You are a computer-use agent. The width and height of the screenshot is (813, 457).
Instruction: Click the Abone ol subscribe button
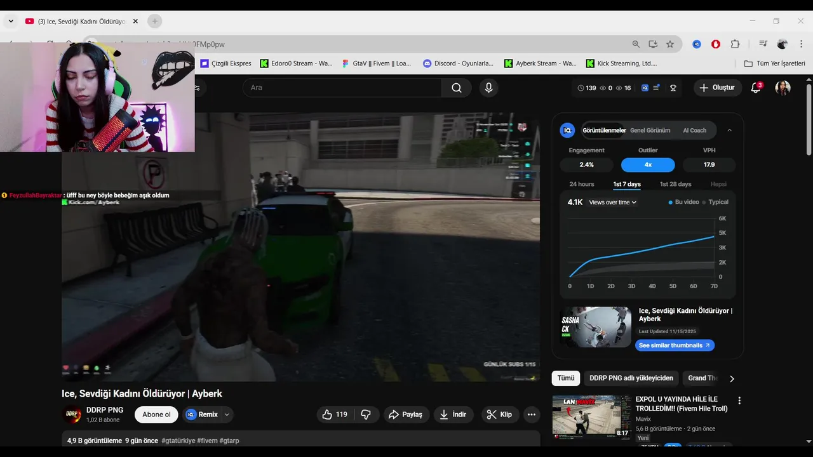pyautogui.click(x=156, y=414)
